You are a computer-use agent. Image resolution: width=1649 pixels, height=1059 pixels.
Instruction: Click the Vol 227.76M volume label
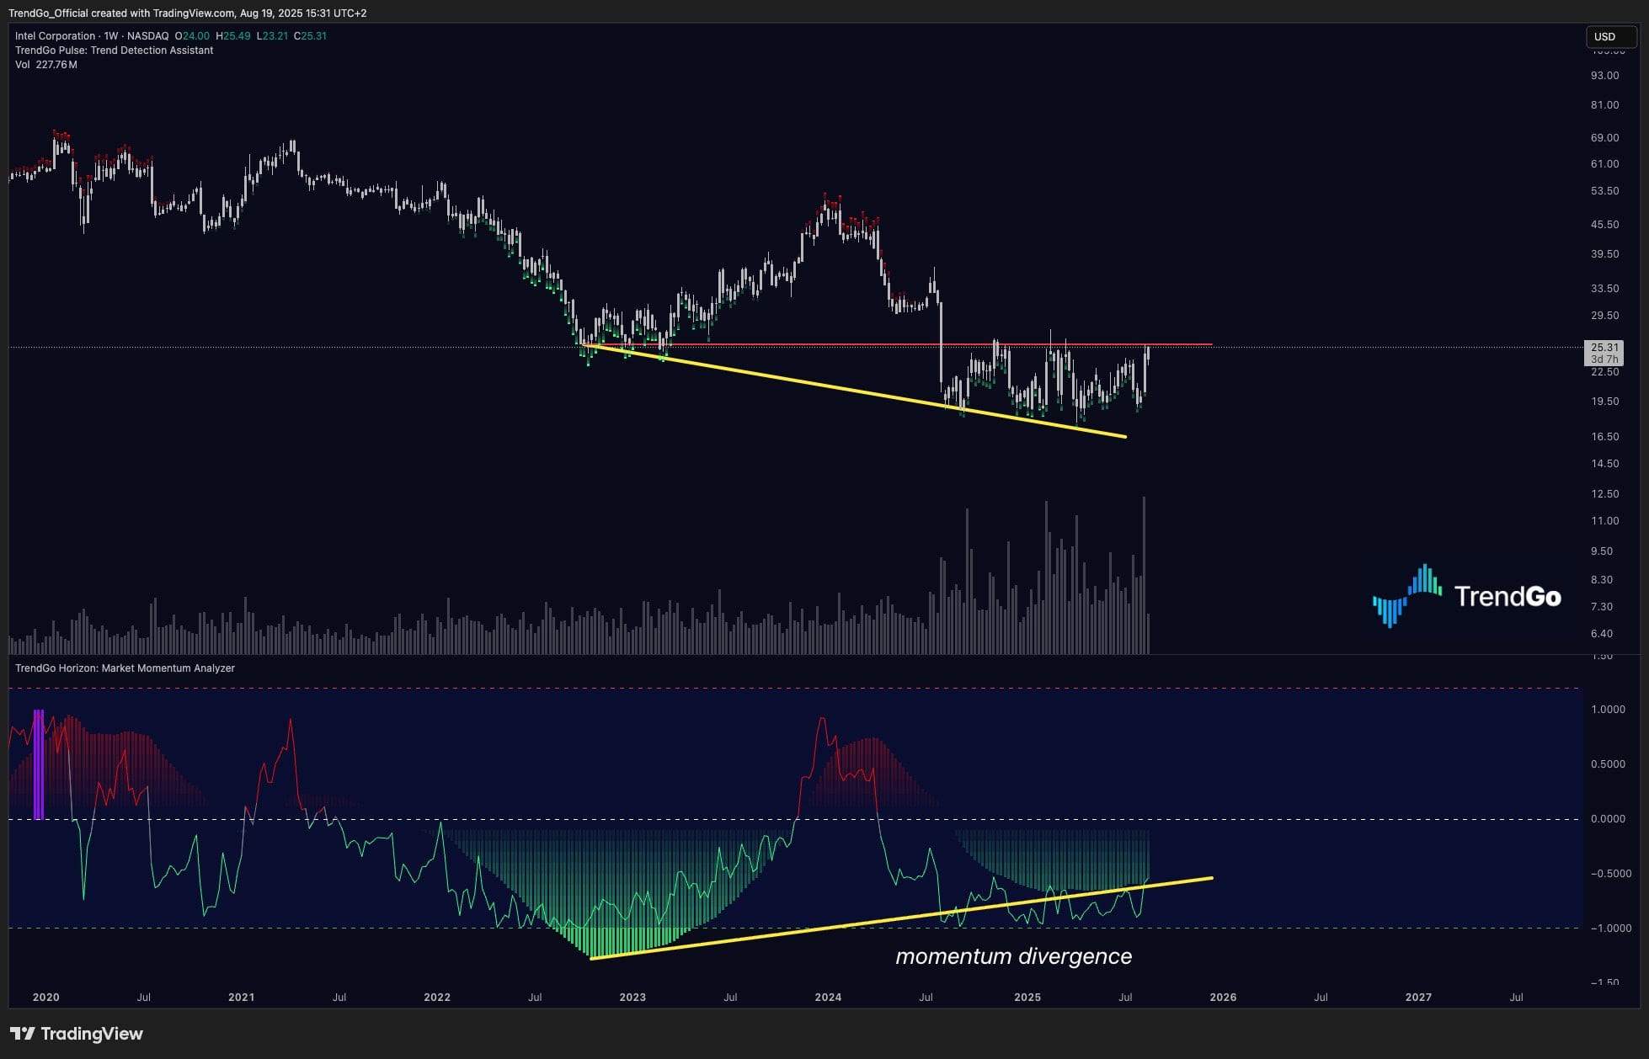[x=45, y=65]
